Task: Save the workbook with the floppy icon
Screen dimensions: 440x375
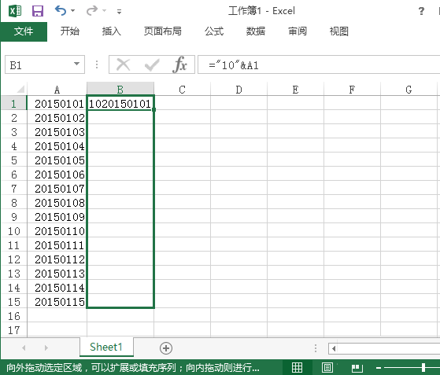Action: point(38,11)
